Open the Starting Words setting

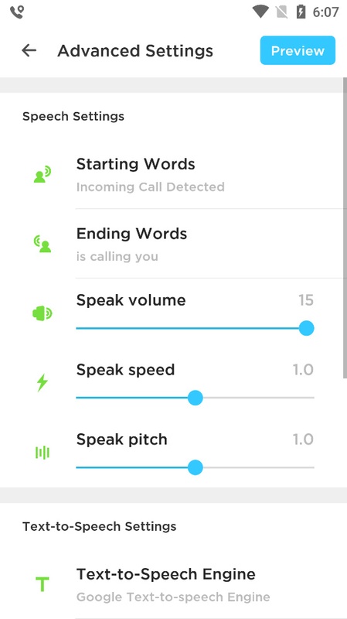tap(211, 175)
